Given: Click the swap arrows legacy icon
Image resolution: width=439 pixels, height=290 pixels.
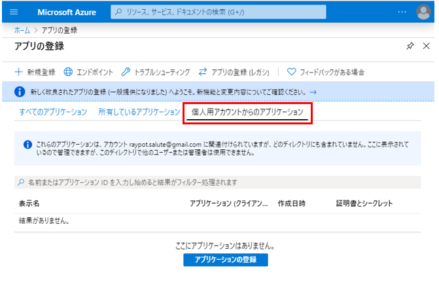Looking at the screenshot, I should [x=203, y=72].
